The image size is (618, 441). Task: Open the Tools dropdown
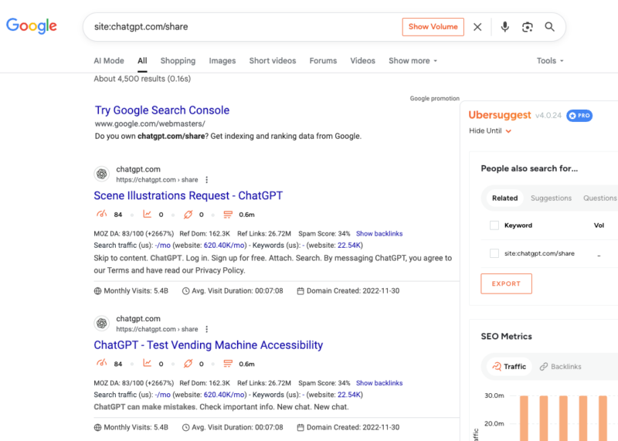pyautogui.click(x=550, y=61)
